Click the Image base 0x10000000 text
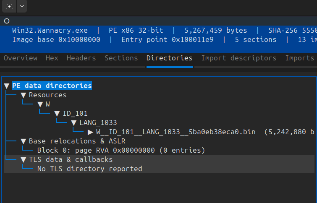 pyautogui.click(x=56, y=39)
